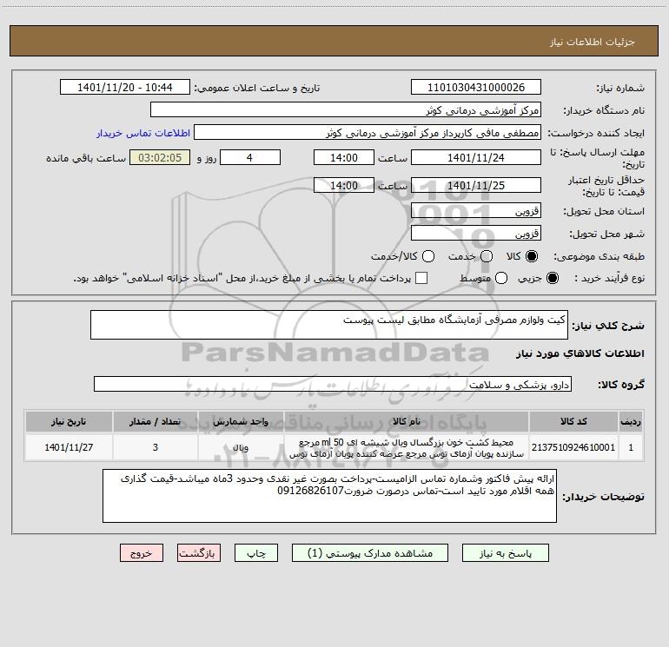Click the product name cell محیط کشت خون
This screenshot has height=647, width=669.
[407, 448]
